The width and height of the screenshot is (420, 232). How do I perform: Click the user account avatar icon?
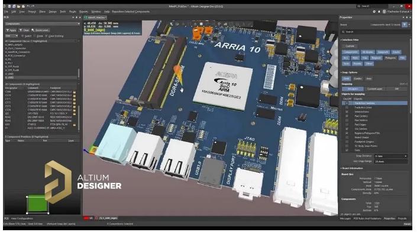click(385, 12)
